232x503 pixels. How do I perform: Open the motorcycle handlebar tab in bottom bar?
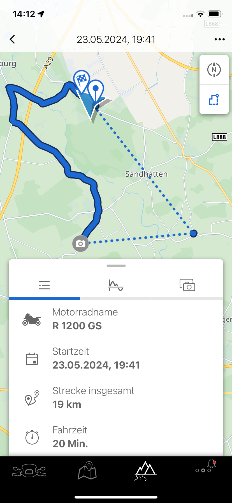(x=29, y=470)
